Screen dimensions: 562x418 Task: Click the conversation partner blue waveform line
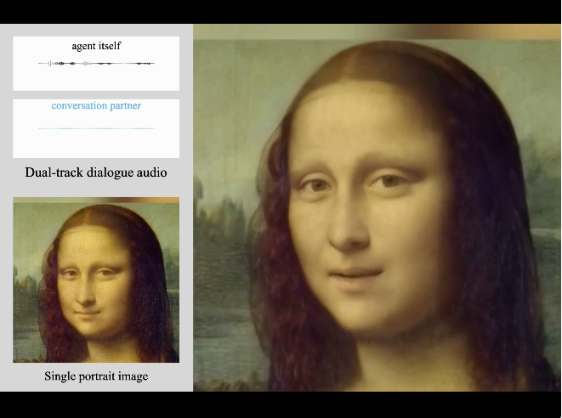tap(96, 128)
